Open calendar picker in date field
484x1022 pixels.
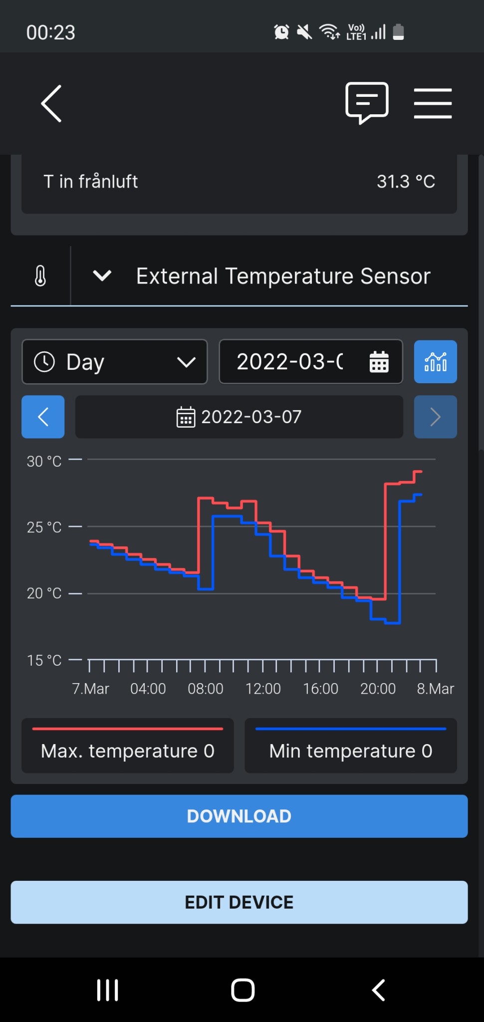pos(379,362)
